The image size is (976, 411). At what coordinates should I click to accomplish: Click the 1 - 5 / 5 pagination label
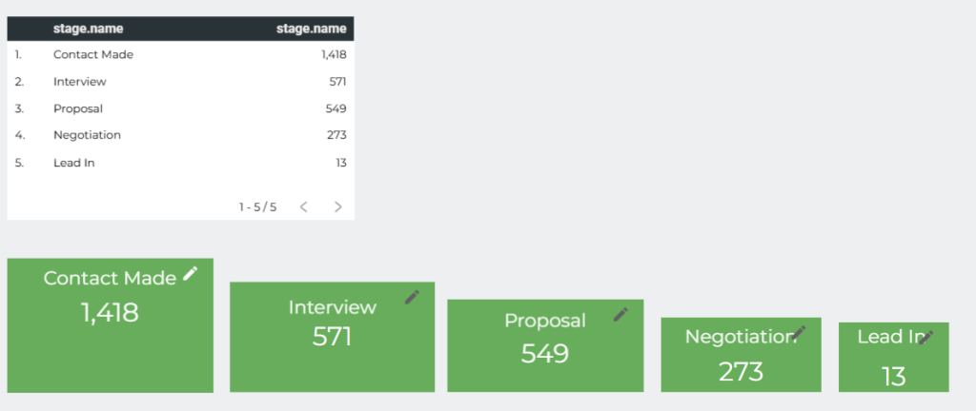[257, 206]
